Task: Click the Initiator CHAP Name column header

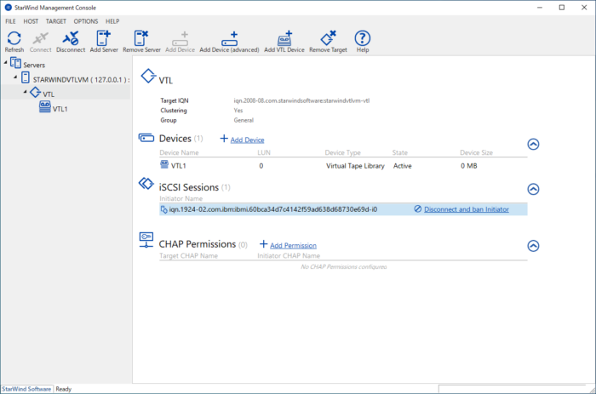Action: (x=289, y=255)
